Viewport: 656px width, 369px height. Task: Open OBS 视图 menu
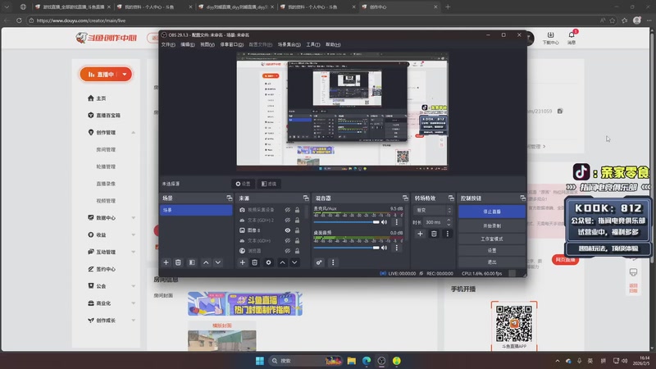[x=207, y=45]
